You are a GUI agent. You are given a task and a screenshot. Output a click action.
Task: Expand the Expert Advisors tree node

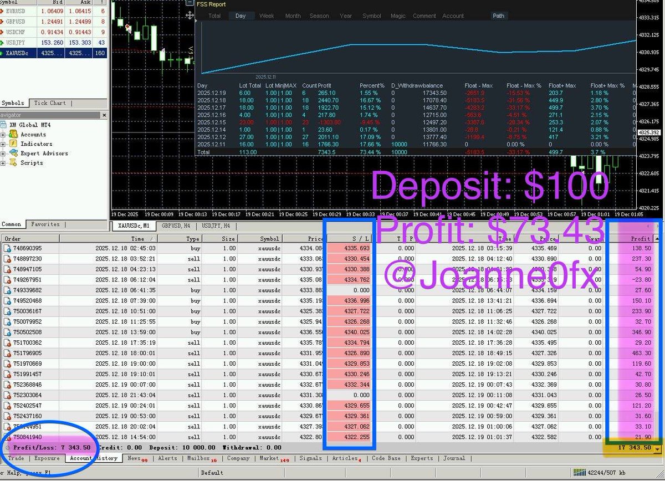pos(3,153)
